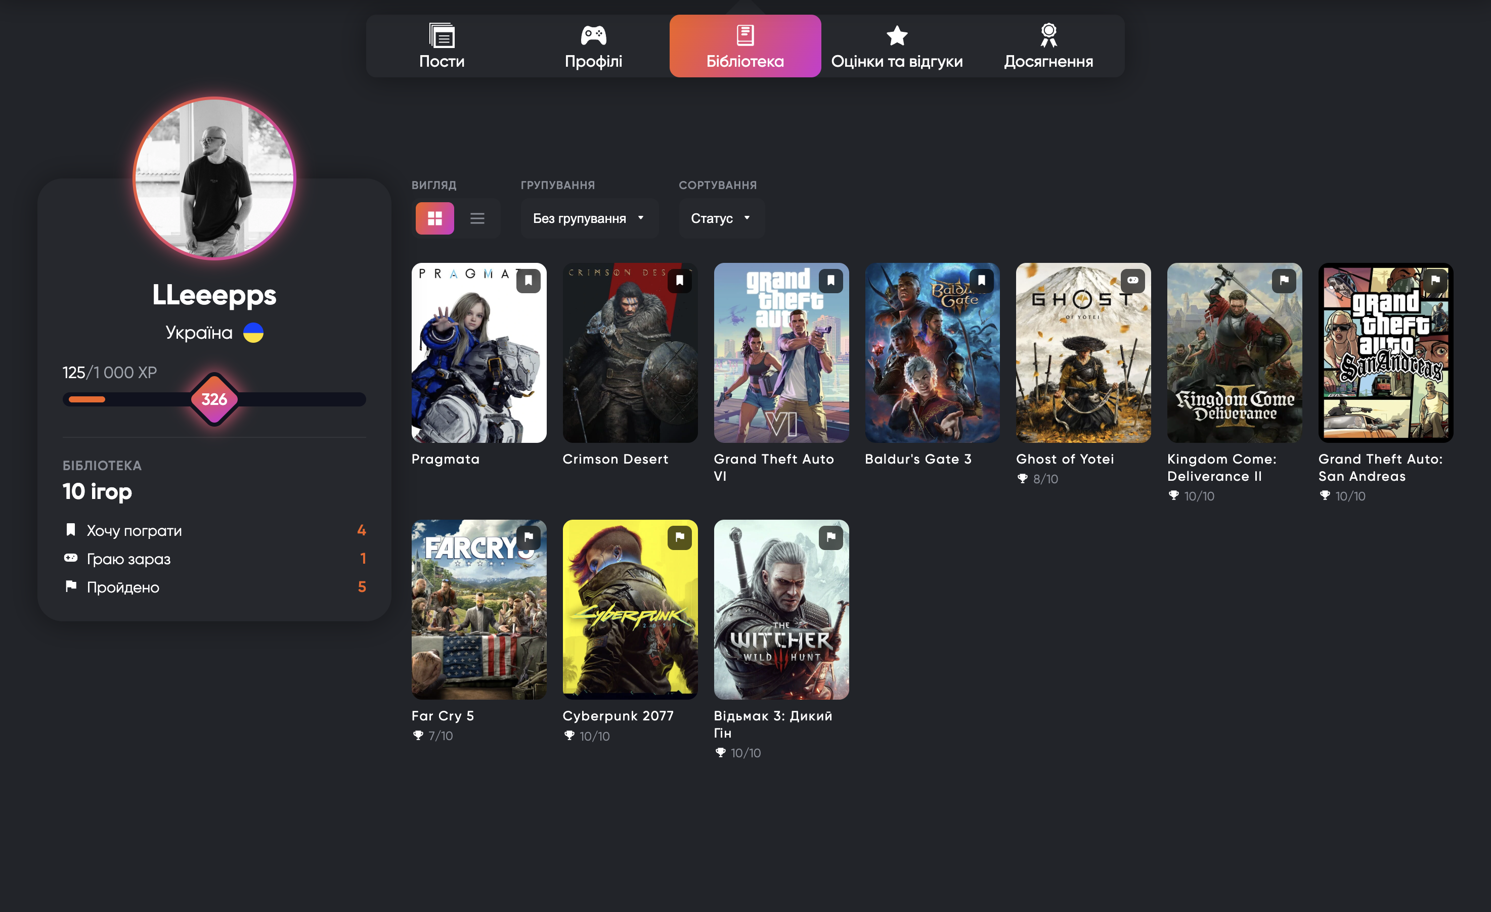Open the 'Без групування' grouping dropdown

[588, 218]
